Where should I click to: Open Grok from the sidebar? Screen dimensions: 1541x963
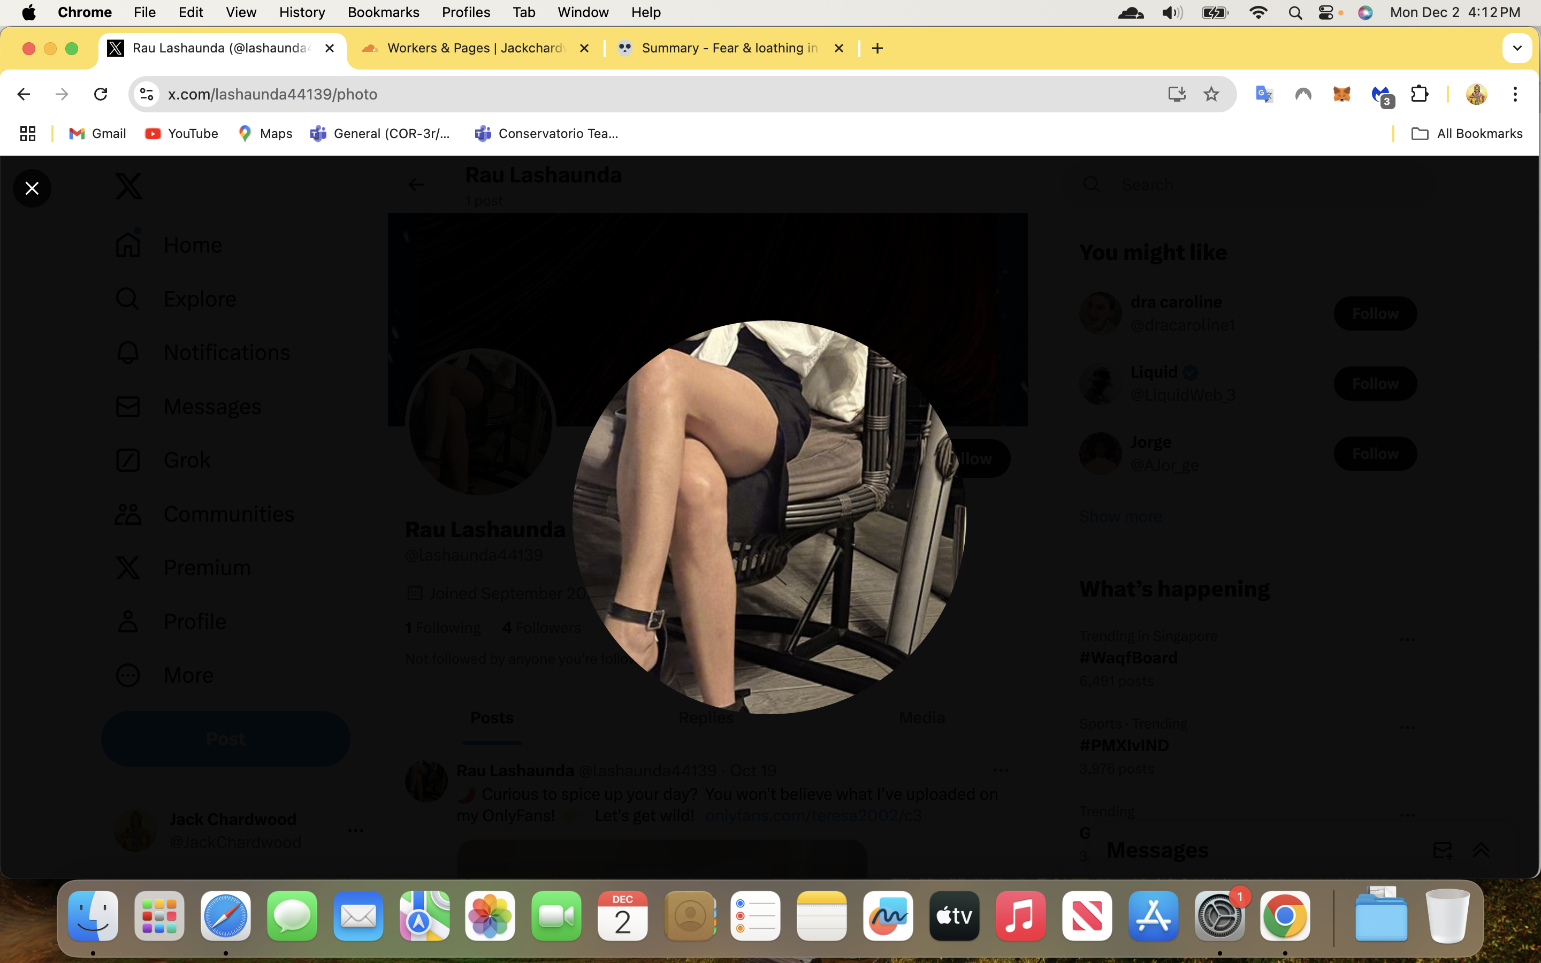[x=163, y=460]
